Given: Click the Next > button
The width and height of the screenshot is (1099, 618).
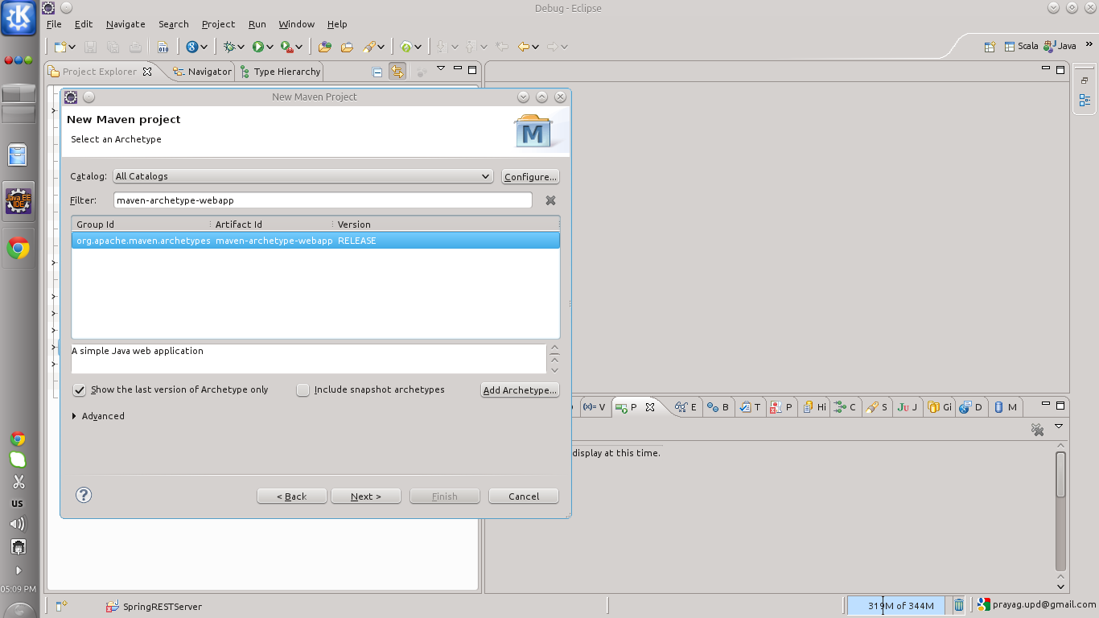Looking at the screenshot, I should click(x=365, y=496).
